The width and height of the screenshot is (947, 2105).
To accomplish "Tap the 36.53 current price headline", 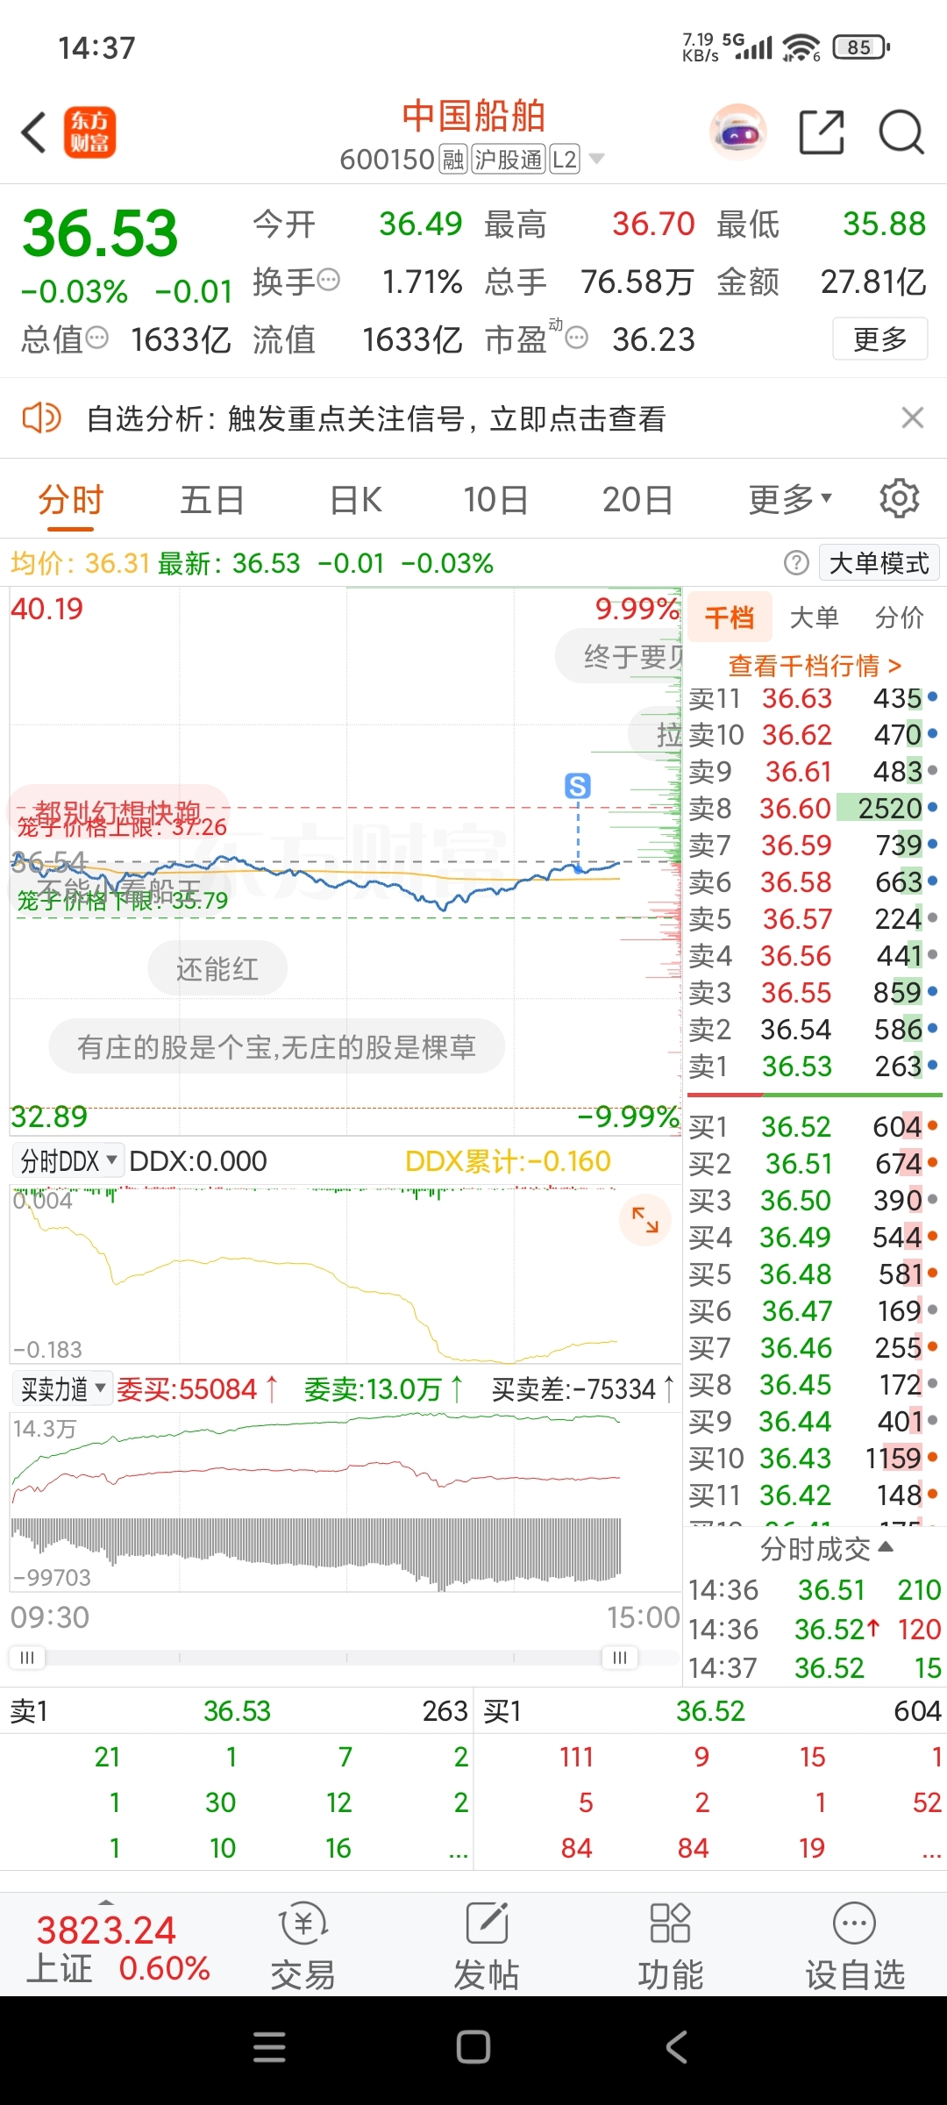I will (x=100, y=233).
